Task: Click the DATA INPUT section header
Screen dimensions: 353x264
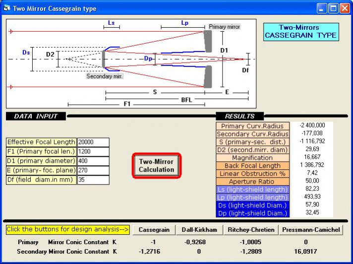Action: click(x=36, y=116)
